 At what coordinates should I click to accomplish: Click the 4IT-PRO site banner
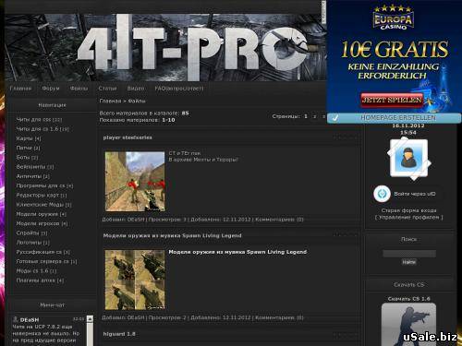click(x=165, y=47)
